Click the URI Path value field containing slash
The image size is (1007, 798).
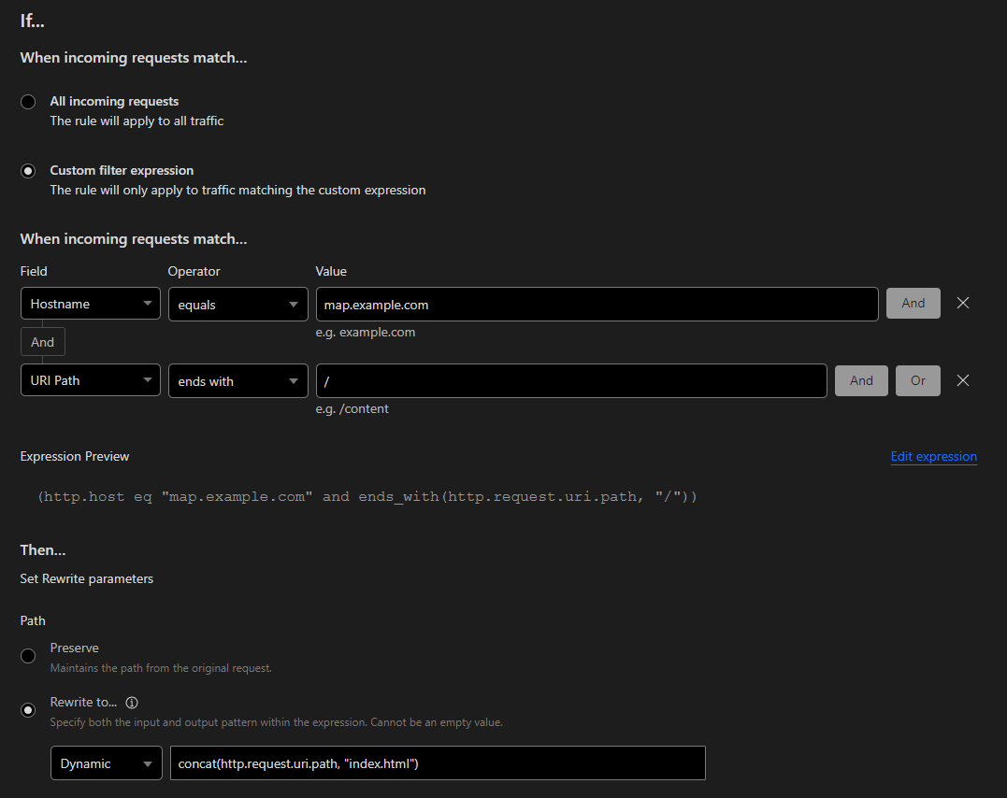click(570, 380)
